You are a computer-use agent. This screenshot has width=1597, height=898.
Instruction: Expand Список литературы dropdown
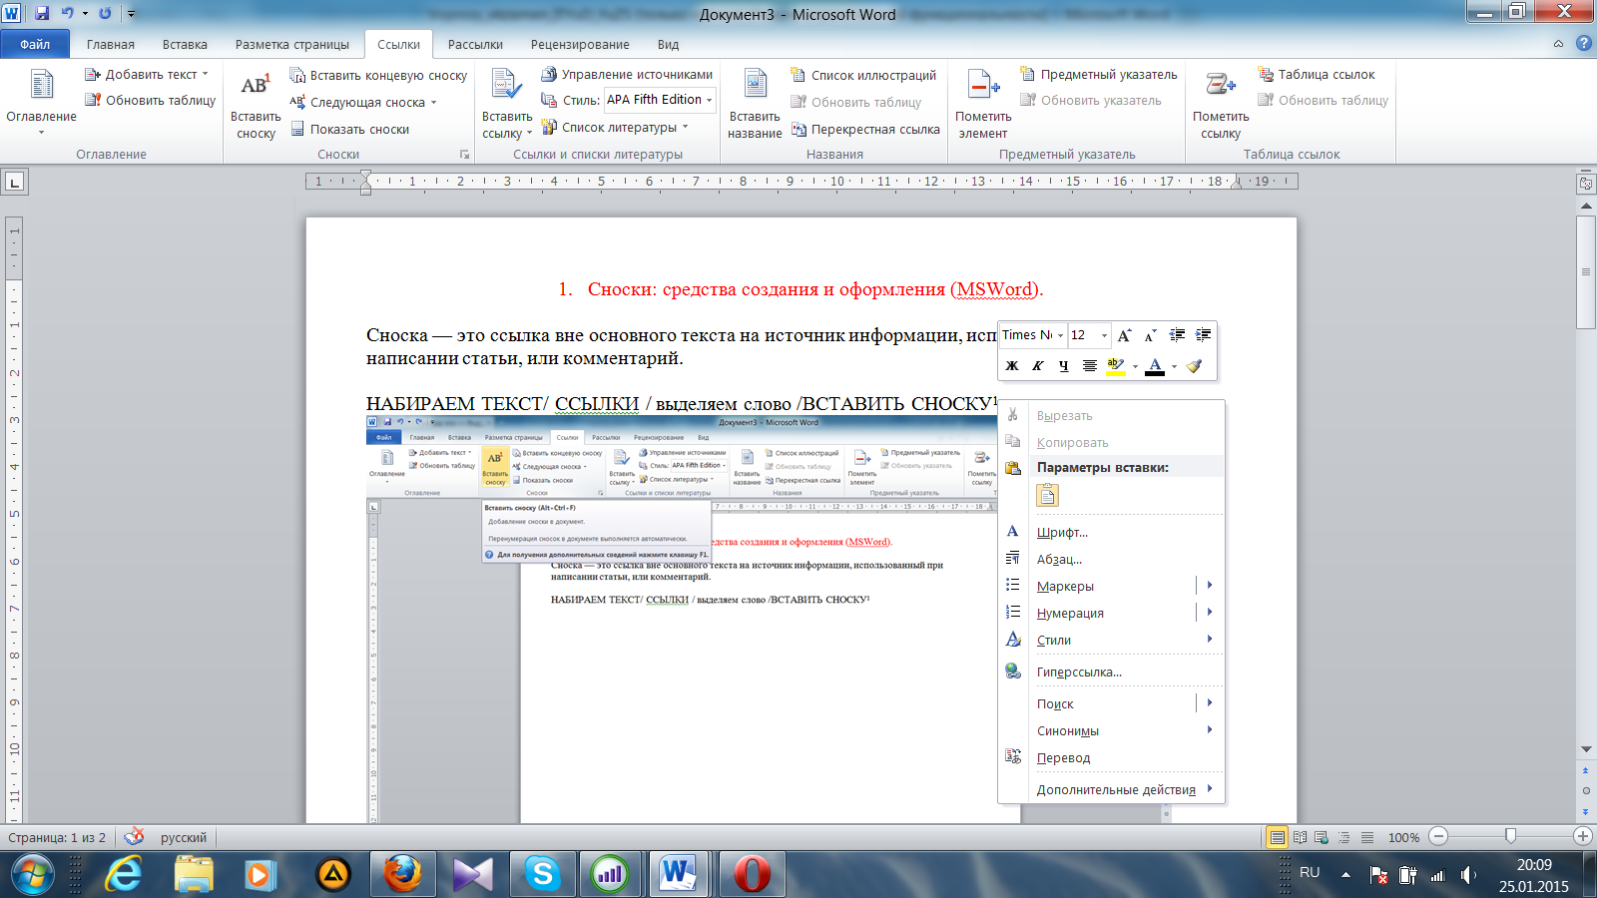click(x=685, y=127)
